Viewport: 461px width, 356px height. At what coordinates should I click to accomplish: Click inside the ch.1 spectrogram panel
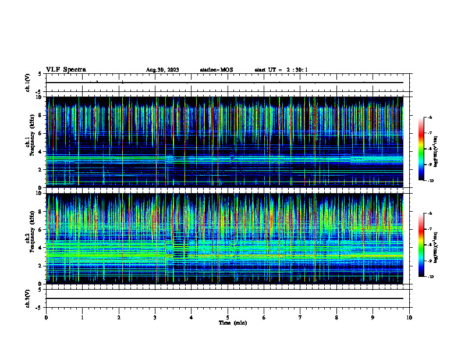225,142
